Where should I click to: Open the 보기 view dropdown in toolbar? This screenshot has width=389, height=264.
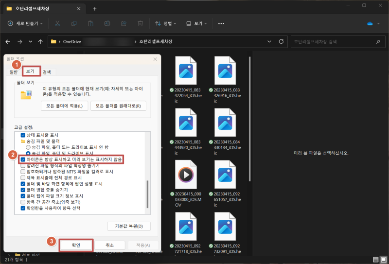click(196, 23)
